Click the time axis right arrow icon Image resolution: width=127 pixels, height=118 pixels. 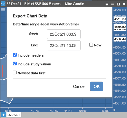[x=114, y=110]
